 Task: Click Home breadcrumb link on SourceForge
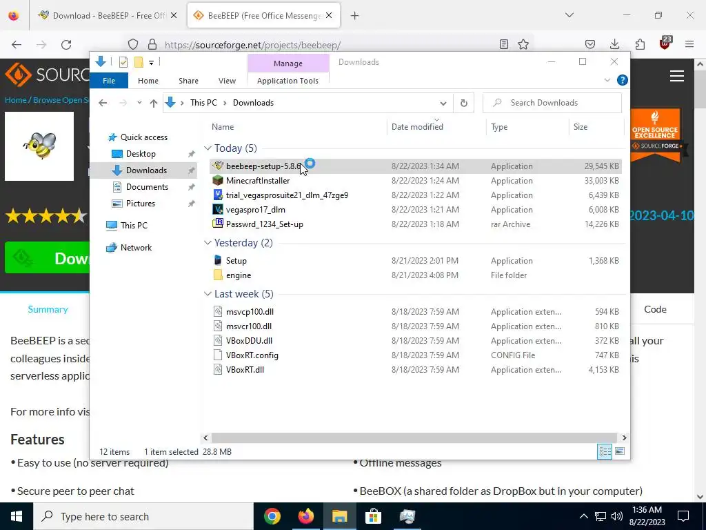pos(15,100)
